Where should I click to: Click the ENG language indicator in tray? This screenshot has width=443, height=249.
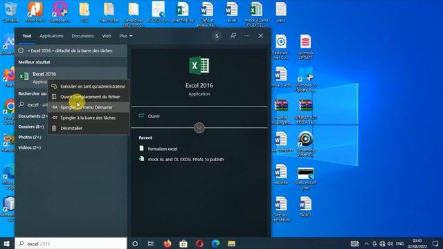click(399, 243)
